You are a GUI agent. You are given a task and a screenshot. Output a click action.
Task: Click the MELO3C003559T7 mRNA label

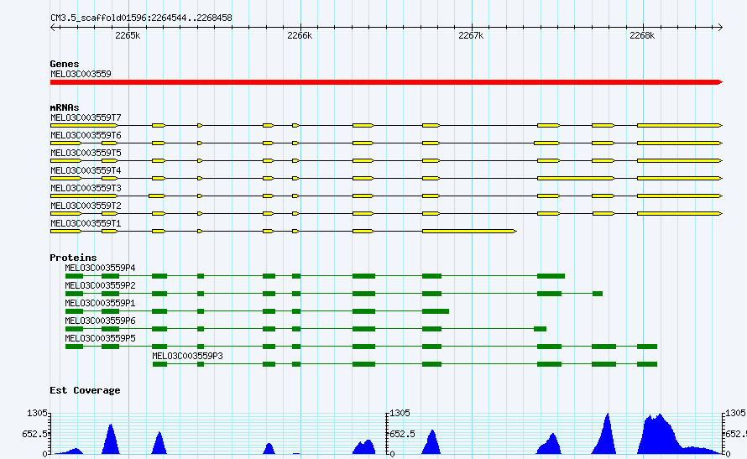coord(86,117)
